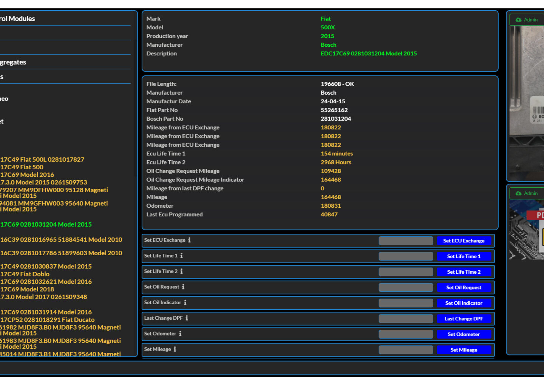This screenshot has width=544, height=377.
Task: Click info icon beside Last Change DPF
Action: point(187,318)
